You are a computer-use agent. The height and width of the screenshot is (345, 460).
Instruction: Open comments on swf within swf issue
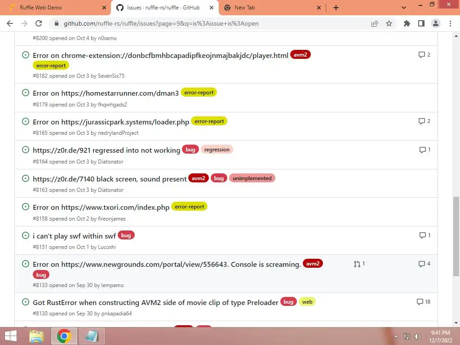coord(425,235)
